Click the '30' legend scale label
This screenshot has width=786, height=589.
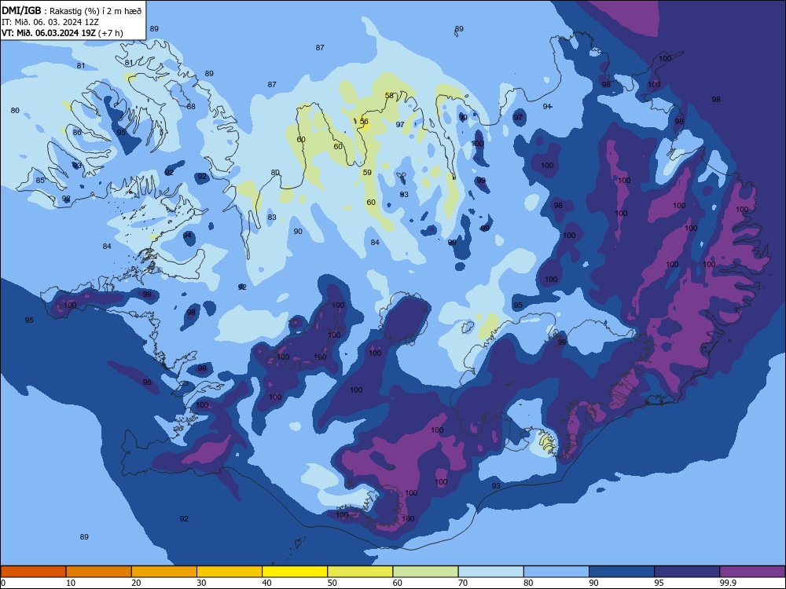[201, 583]
